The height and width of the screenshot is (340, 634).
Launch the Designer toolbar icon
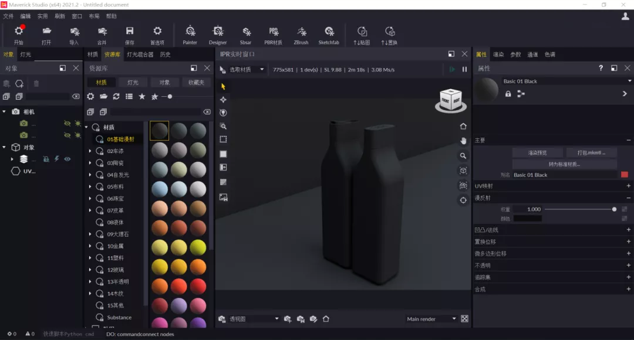[x=218, y=35]
